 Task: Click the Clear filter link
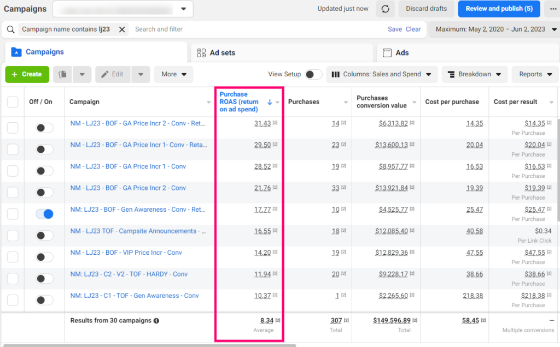coord(413,29)
